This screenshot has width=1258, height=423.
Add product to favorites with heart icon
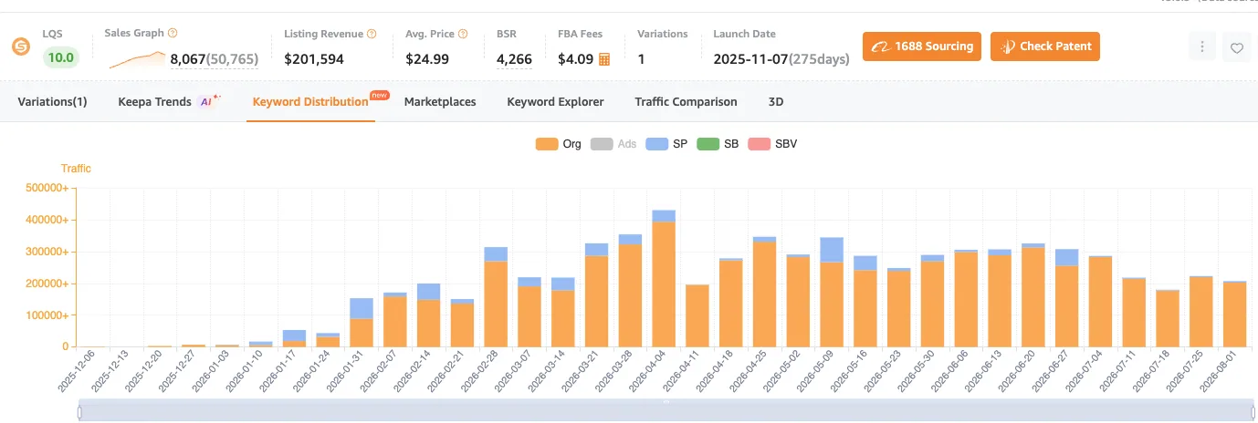point(1237,47)
